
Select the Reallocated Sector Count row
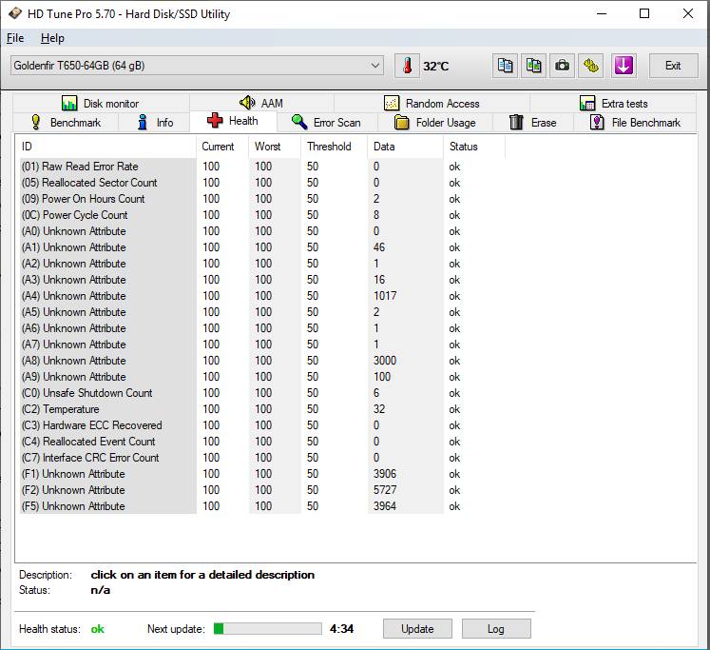(x=262, y=183)
